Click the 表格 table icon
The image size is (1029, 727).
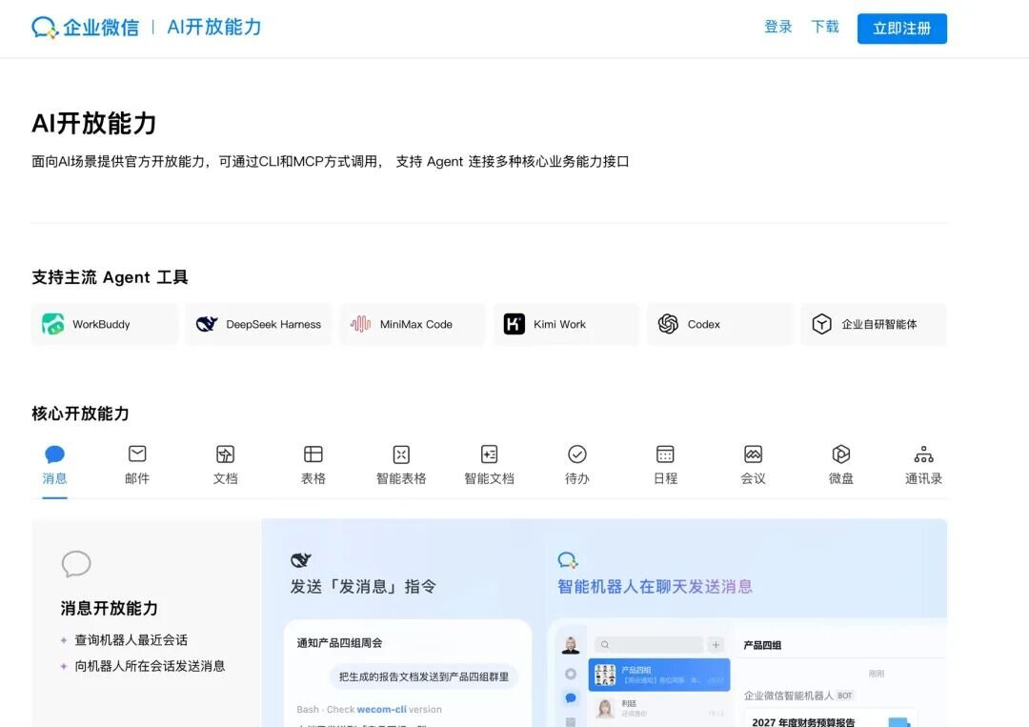click(x=313, y=454)
